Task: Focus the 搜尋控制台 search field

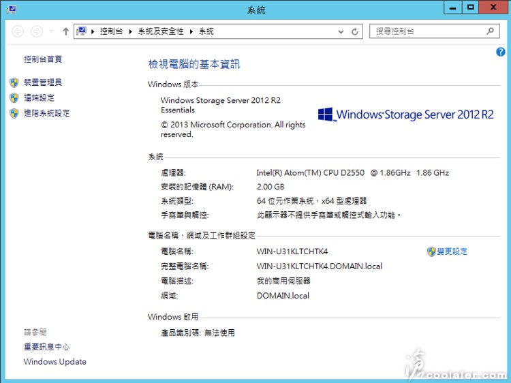Action: tap(435, 31)
